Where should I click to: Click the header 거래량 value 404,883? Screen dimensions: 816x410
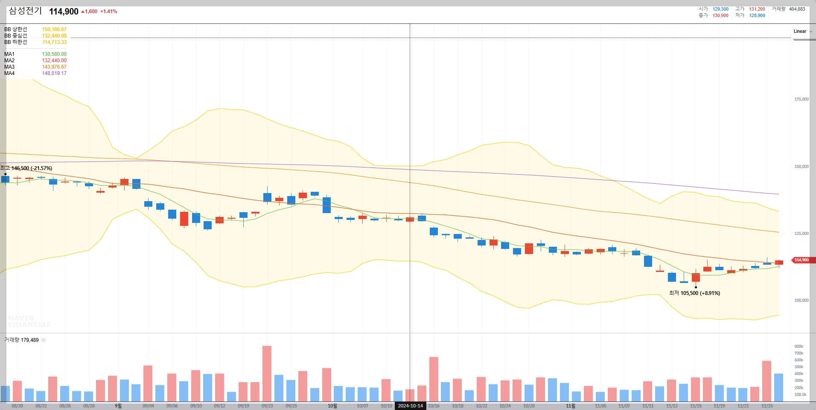click(797, 9)
